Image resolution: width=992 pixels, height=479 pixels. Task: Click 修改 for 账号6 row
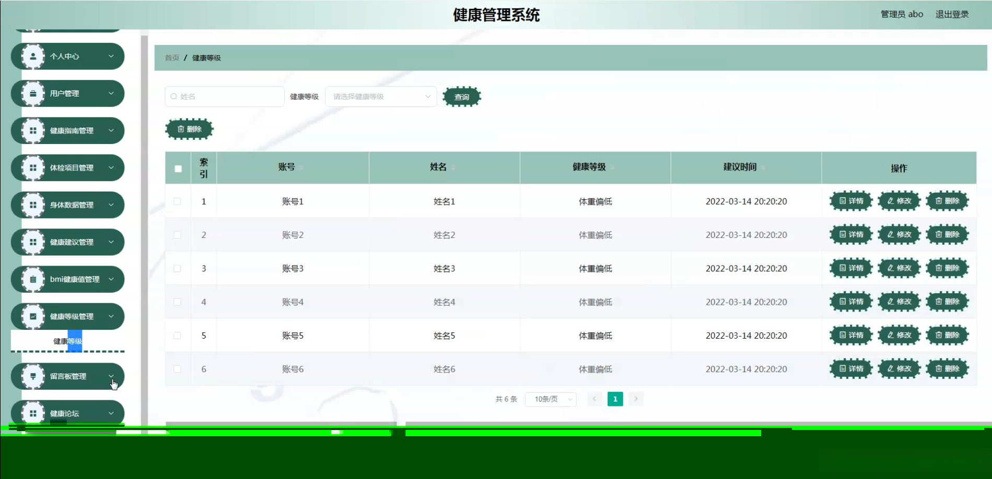(x=899, y=368)
